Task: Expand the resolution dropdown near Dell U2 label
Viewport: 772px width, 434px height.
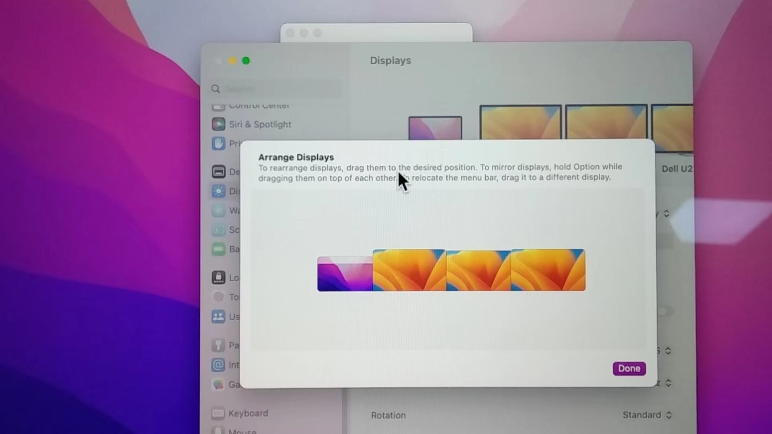Action: (666, 213)
